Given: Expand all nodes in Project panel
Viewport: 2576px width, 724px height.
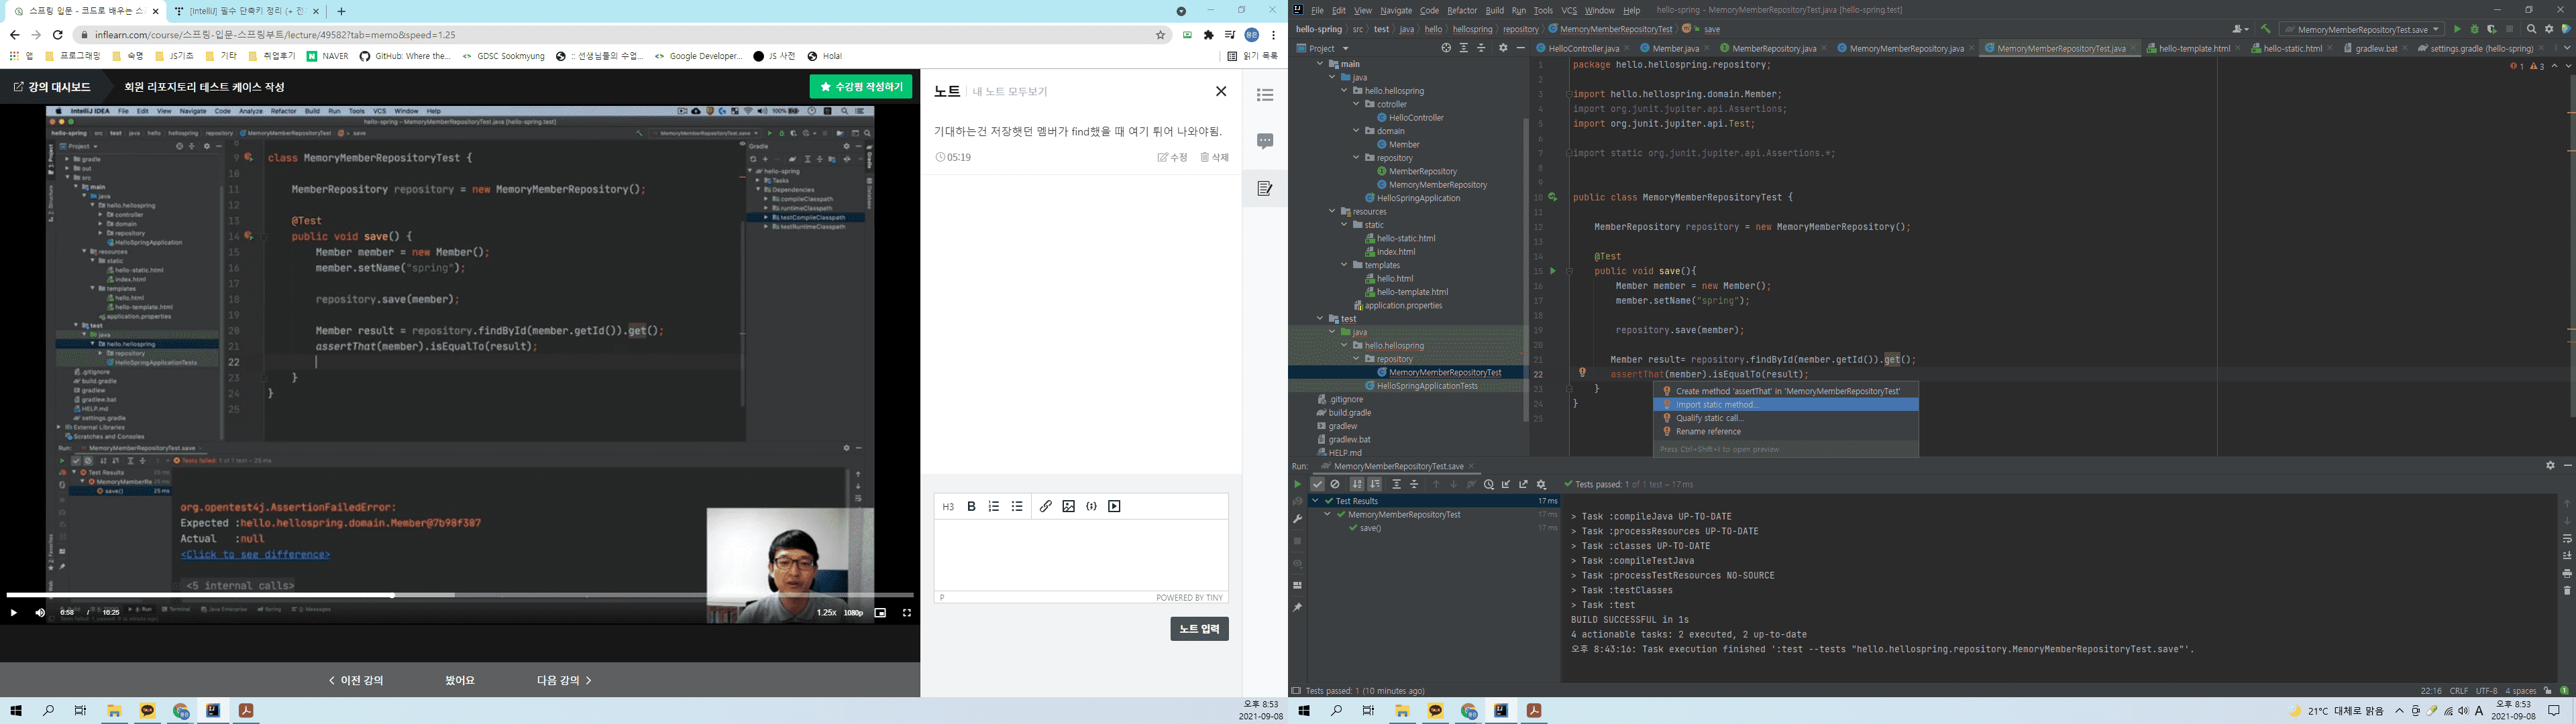Looking at the screenshot, I should 1464,48.
